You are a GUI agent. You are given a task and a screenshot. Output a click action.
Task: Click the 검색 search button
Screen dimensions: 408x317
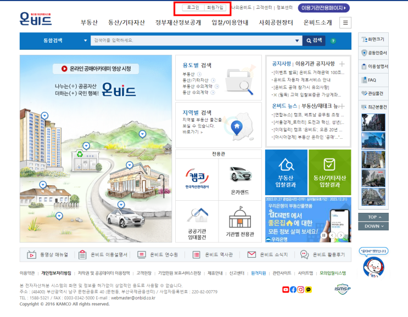[x=314, y=41]
